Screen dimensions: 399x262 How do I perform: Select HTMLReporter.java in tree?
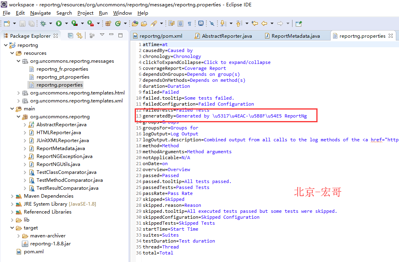click(x=58, y=133)
